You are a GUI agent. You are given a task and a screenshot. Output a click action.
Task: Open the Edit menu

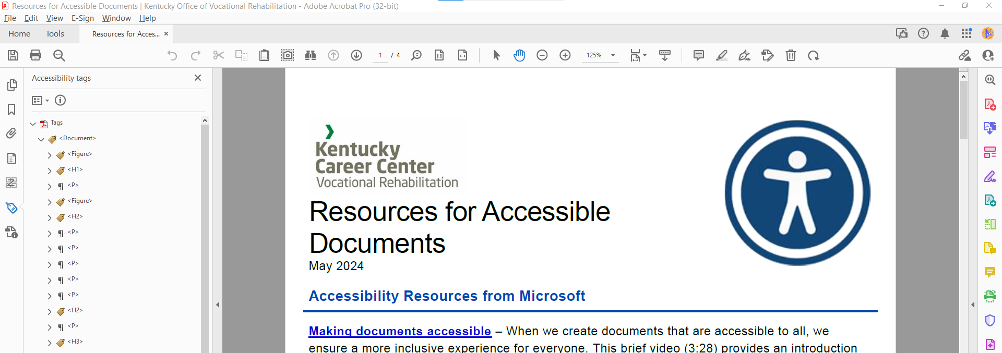(31, 18)
